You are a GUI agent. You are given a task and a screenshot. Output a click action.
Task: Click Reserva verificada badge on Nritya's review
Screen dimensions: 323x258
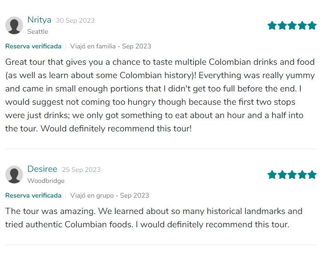(33, 46)
